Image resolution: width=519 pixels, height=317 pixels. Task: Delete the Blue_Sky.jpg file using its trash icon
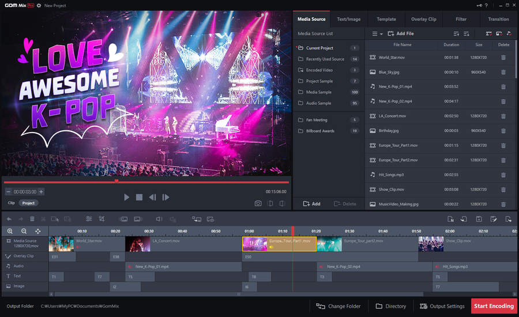(503, 72)
